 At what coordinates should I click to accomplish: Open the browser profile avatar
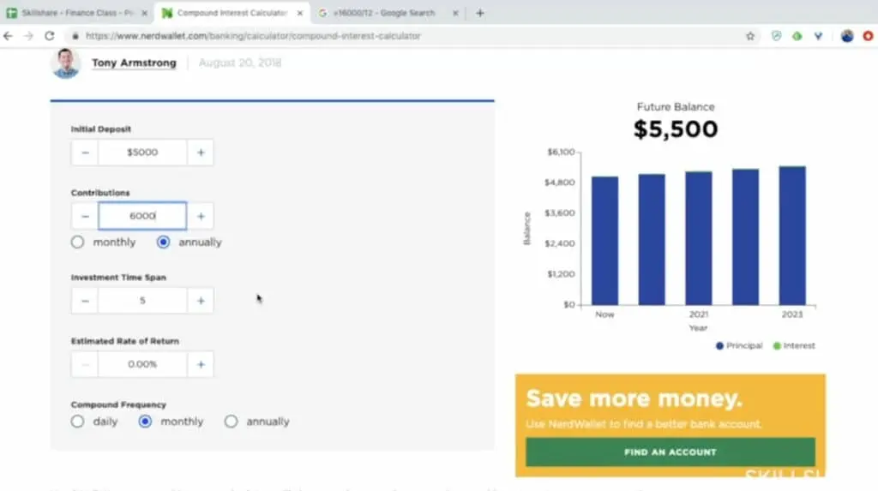point(846,36)
